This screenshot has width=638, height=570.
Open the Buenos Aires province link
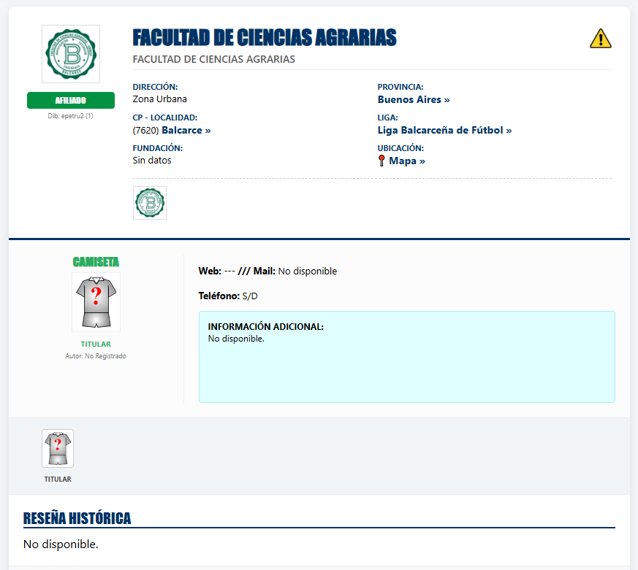point(414,99)
